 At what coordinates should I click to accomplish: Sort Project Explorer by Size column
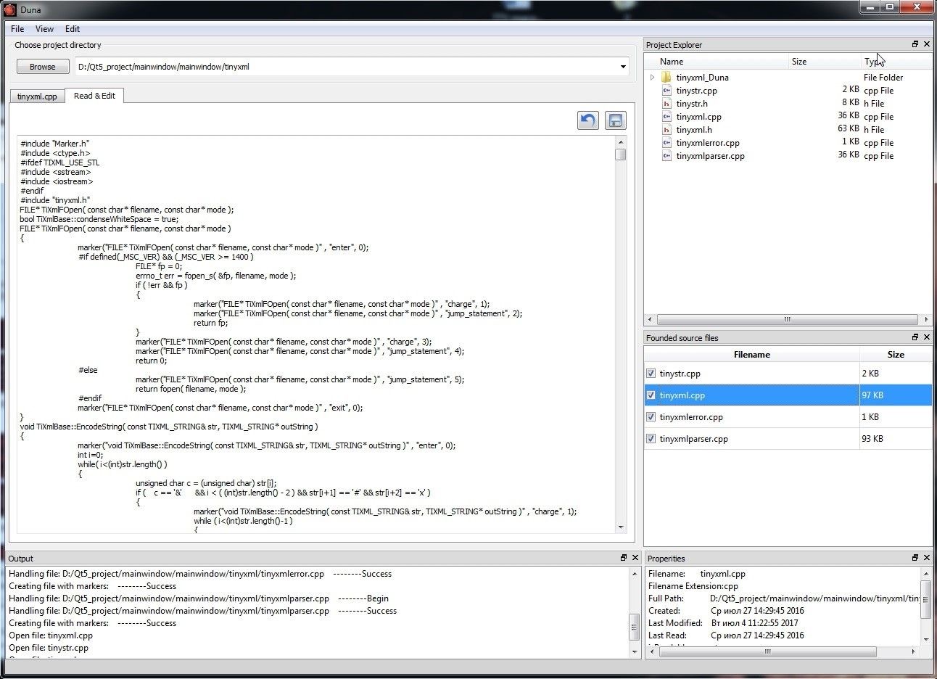tap(799, 62)
